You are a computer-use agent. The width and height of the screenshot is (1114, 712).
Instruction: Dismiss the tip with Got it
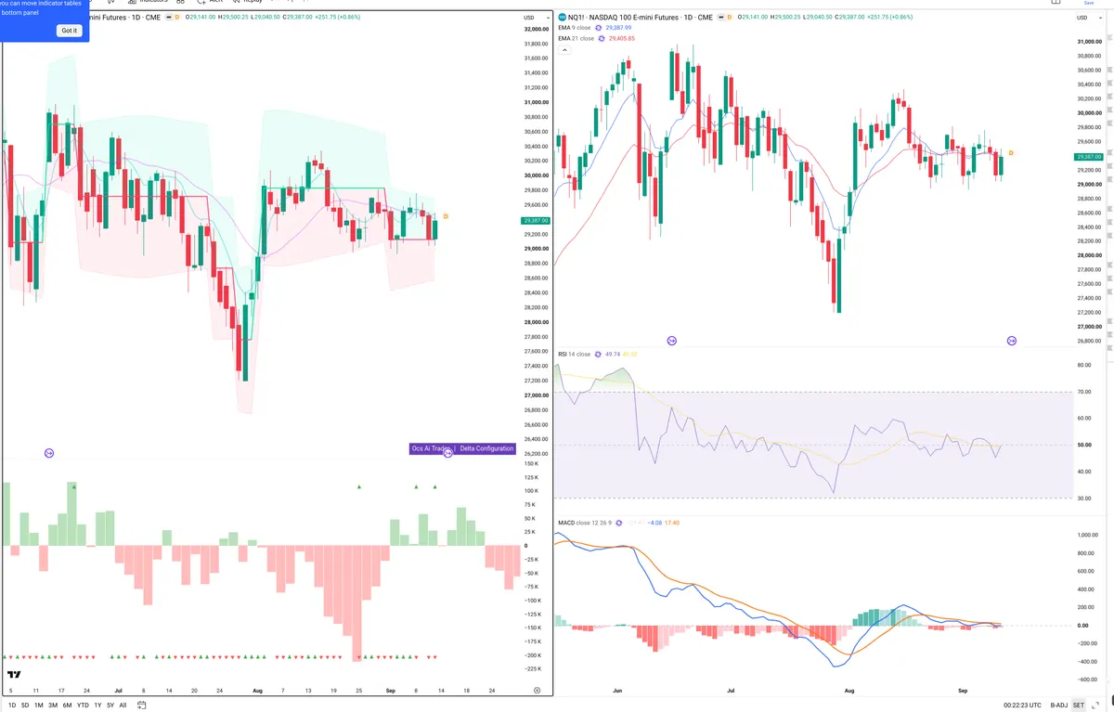coord(70,31)
